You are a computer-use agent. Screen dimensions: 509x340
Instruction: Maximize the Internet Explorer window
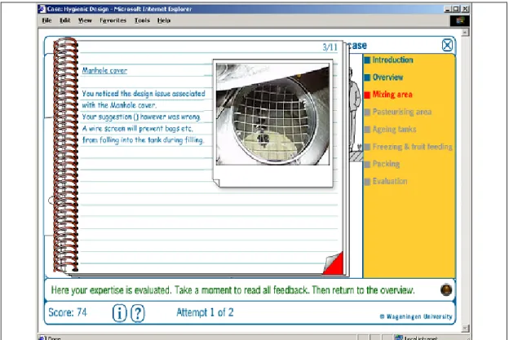[456, 9]
